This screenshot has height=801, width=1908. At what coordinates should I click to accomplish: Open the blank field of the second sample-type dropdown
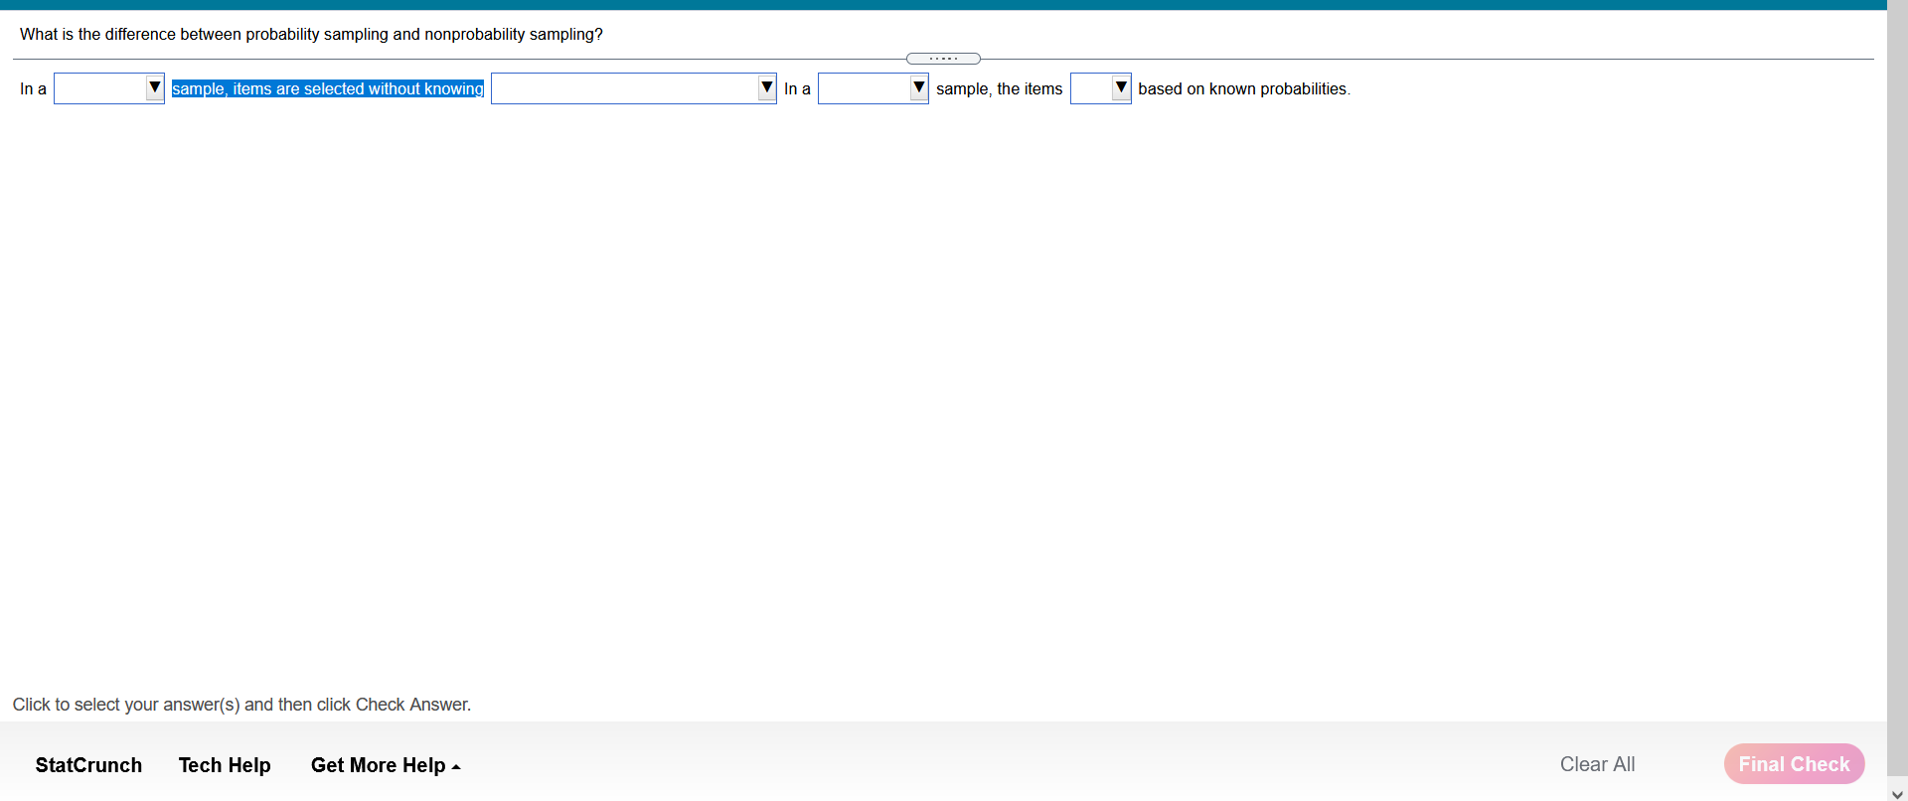pyautogui.click(x=865, y=88)
